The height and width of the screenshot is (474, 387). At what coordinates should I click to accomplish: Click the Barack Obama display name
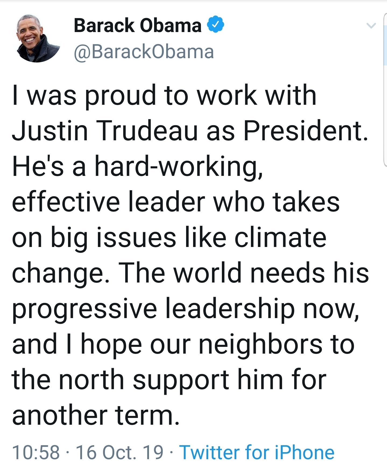tap(137, 26)
